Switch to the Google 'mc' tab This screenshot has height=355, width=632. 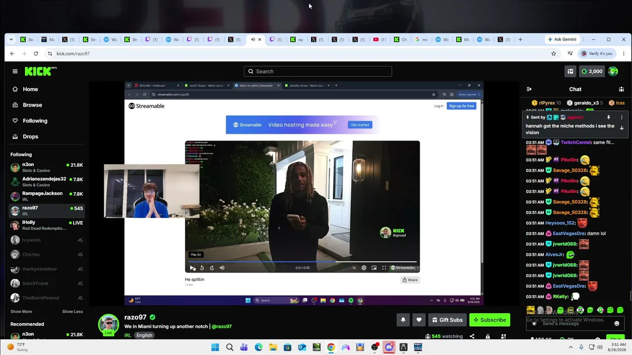pyautogui.click(x=421, y=39)
